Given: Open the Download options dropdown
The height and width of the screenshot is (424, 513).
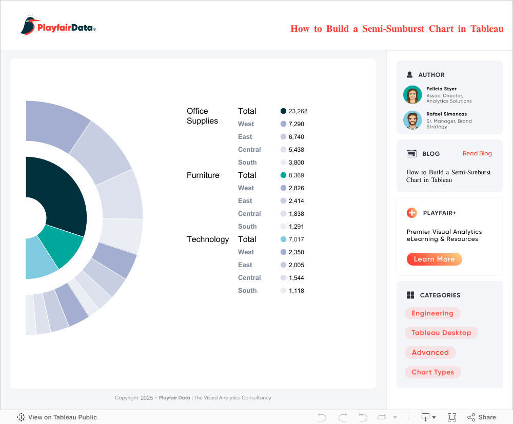Looking at the screenshot, I should 428,417.
